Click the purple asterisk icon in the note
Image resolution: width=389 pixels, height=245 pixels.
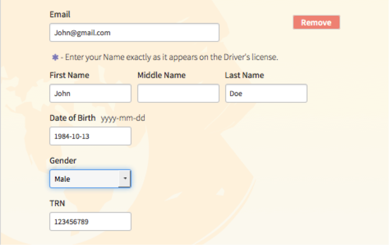coord(55,57)
